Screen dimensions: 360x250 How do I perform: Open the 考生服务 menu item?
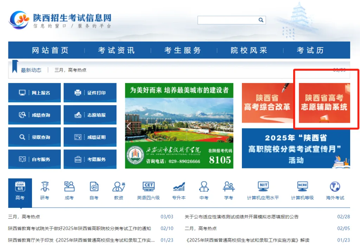[183, 50]
